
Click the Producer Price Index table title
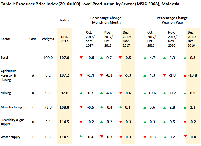[x=90, y=4]
